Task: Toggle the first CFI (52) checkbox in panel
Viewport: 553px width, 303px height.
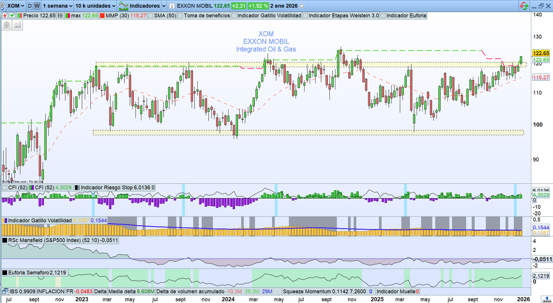Action: 5,187
